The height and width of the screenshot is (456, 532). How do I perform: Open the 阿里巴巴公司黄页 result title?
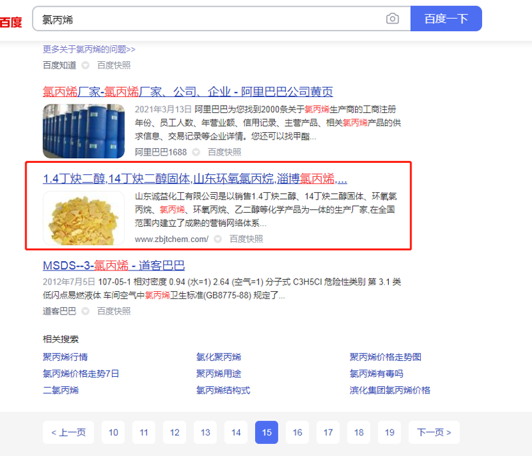click(188, 92)
